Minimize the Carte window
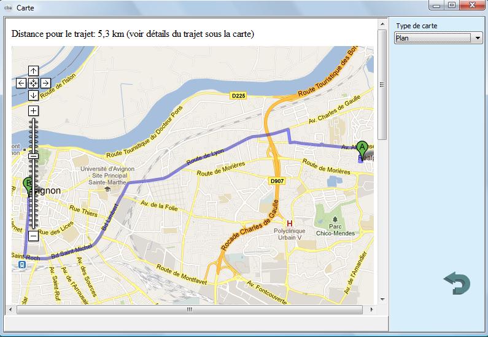488x337 pixels. 437,5
